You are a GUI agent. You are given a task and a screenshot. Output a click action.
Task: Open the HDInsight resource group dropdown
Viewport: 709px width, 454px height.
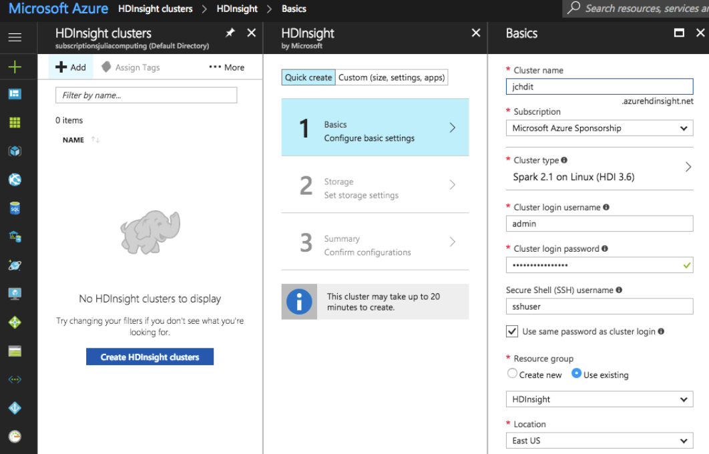pos(599,399)
